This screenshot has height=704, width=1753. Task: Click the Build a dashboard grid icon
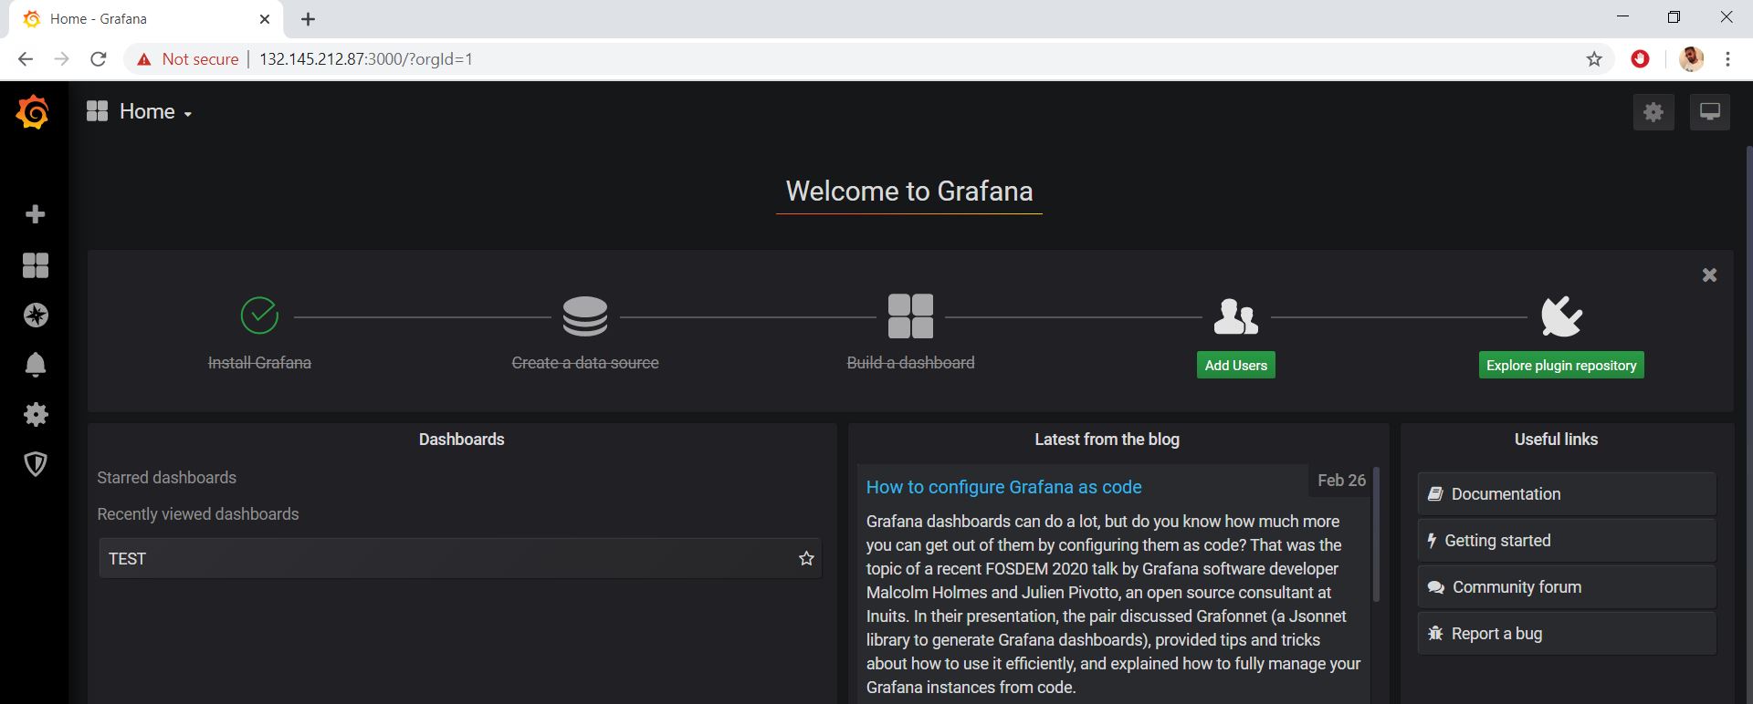pyautogui.click(x=910, y=316)
